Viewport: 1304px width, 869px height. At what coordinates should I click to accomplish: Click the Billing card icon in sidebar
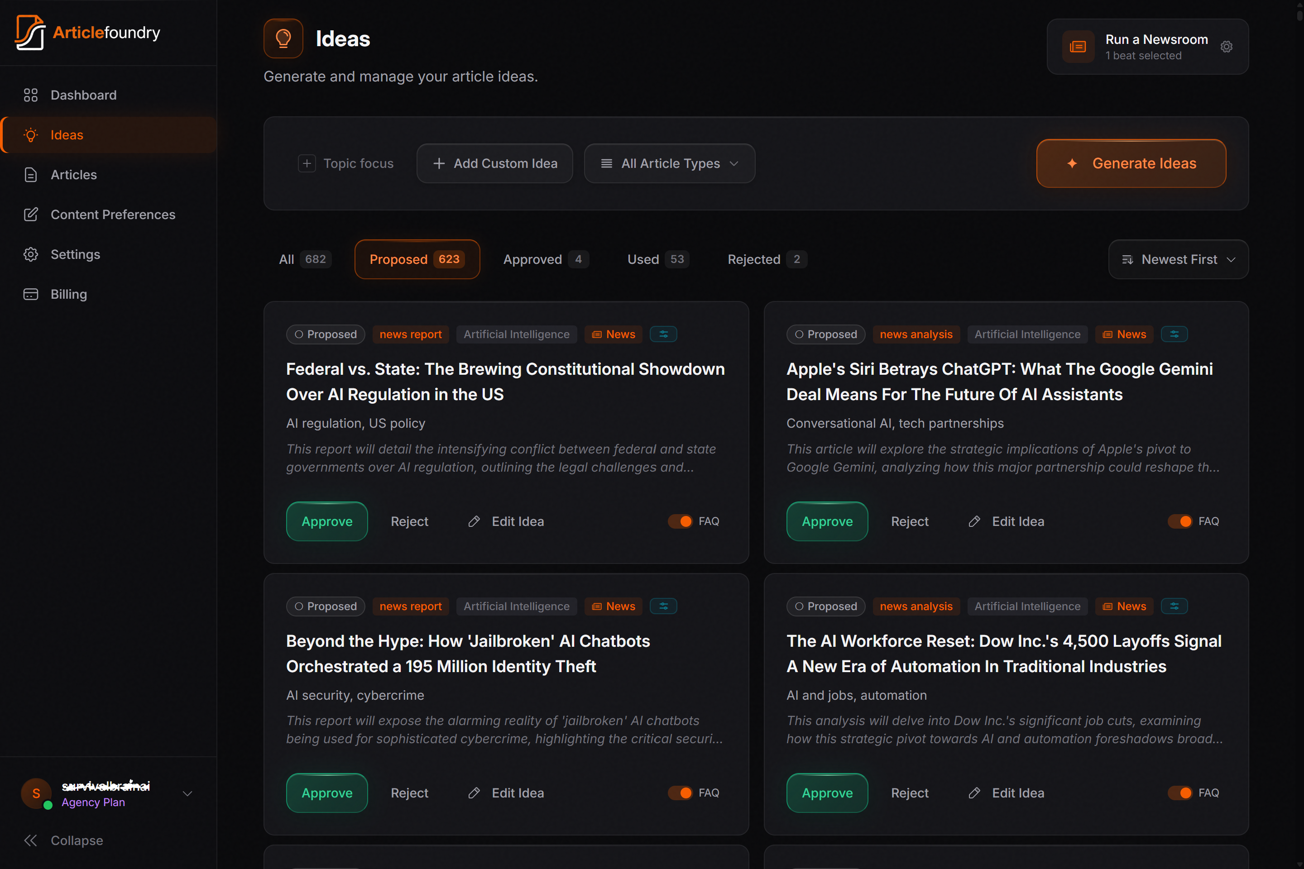[30, 294]
